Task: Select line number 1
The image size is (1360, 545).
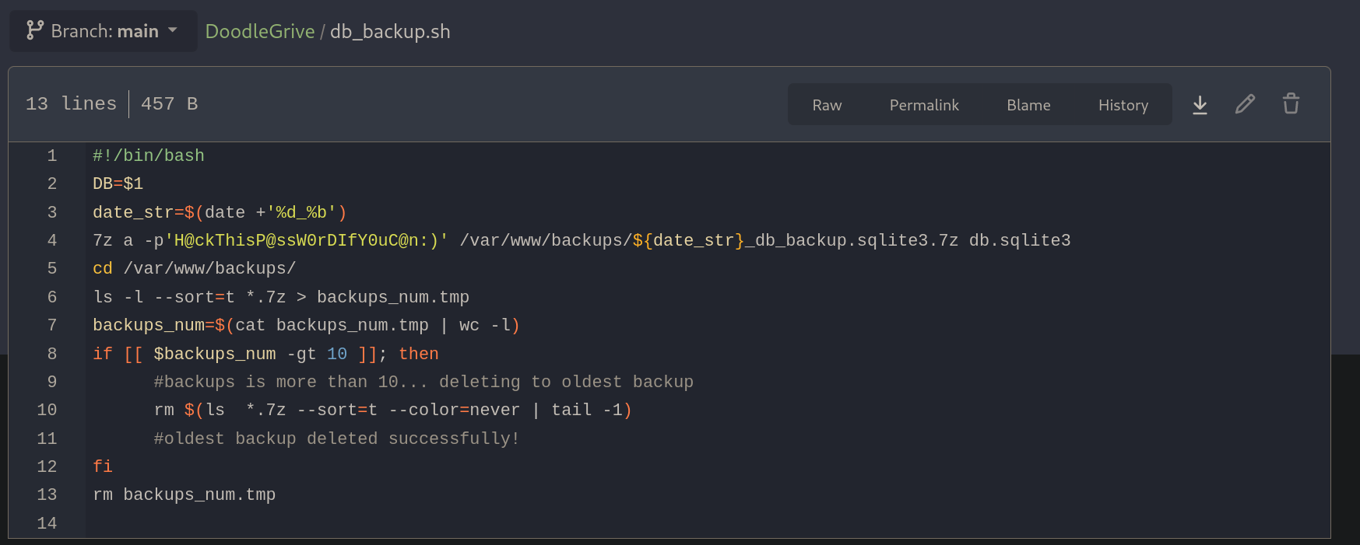Action: [x=52, y=155]
